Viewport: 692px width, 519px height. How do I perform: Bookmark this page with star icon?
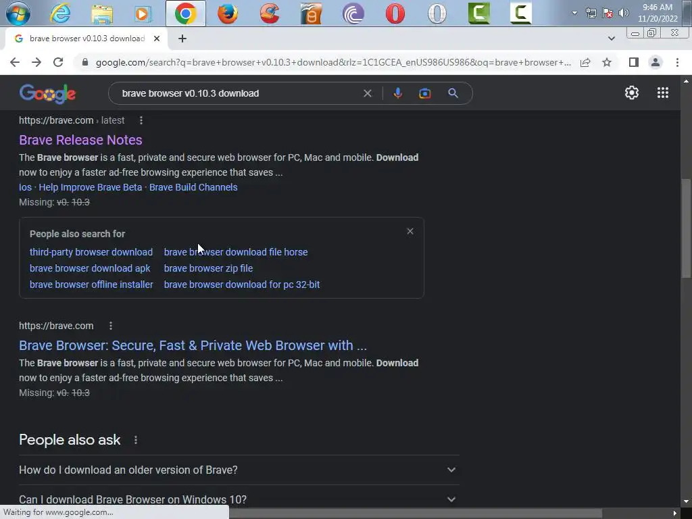pos(607,62)
